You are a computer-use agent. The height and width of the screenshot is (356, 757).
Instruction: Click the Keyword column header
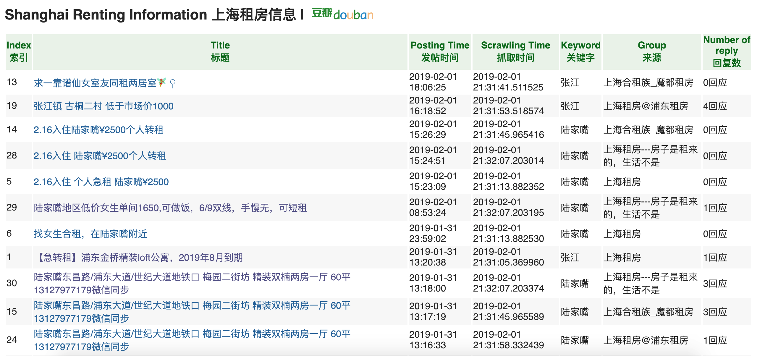pos(580,51)
